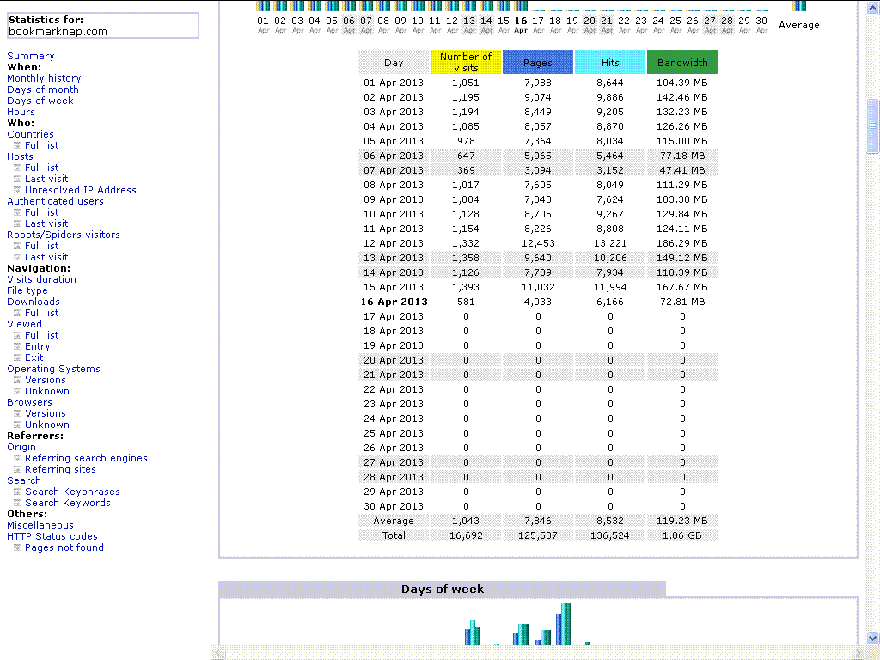This screenshot has height=660, width=880.
Task: Open Last visit under Hosts
Action: point(46,179)
